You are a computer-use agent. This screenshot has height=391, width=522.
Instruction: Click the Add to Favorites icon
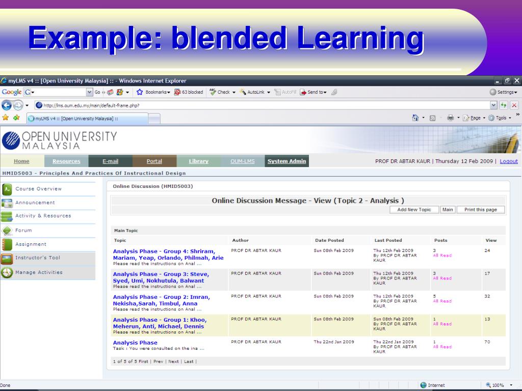coord(16,118)
